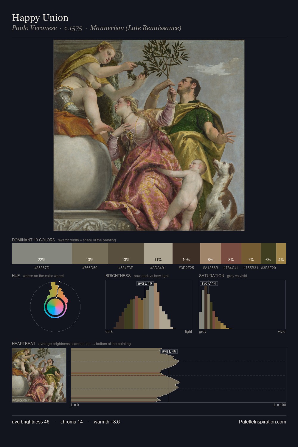Open the main Happy Union painting image
The width and height of the screenshot is (298, 447).
149,135
